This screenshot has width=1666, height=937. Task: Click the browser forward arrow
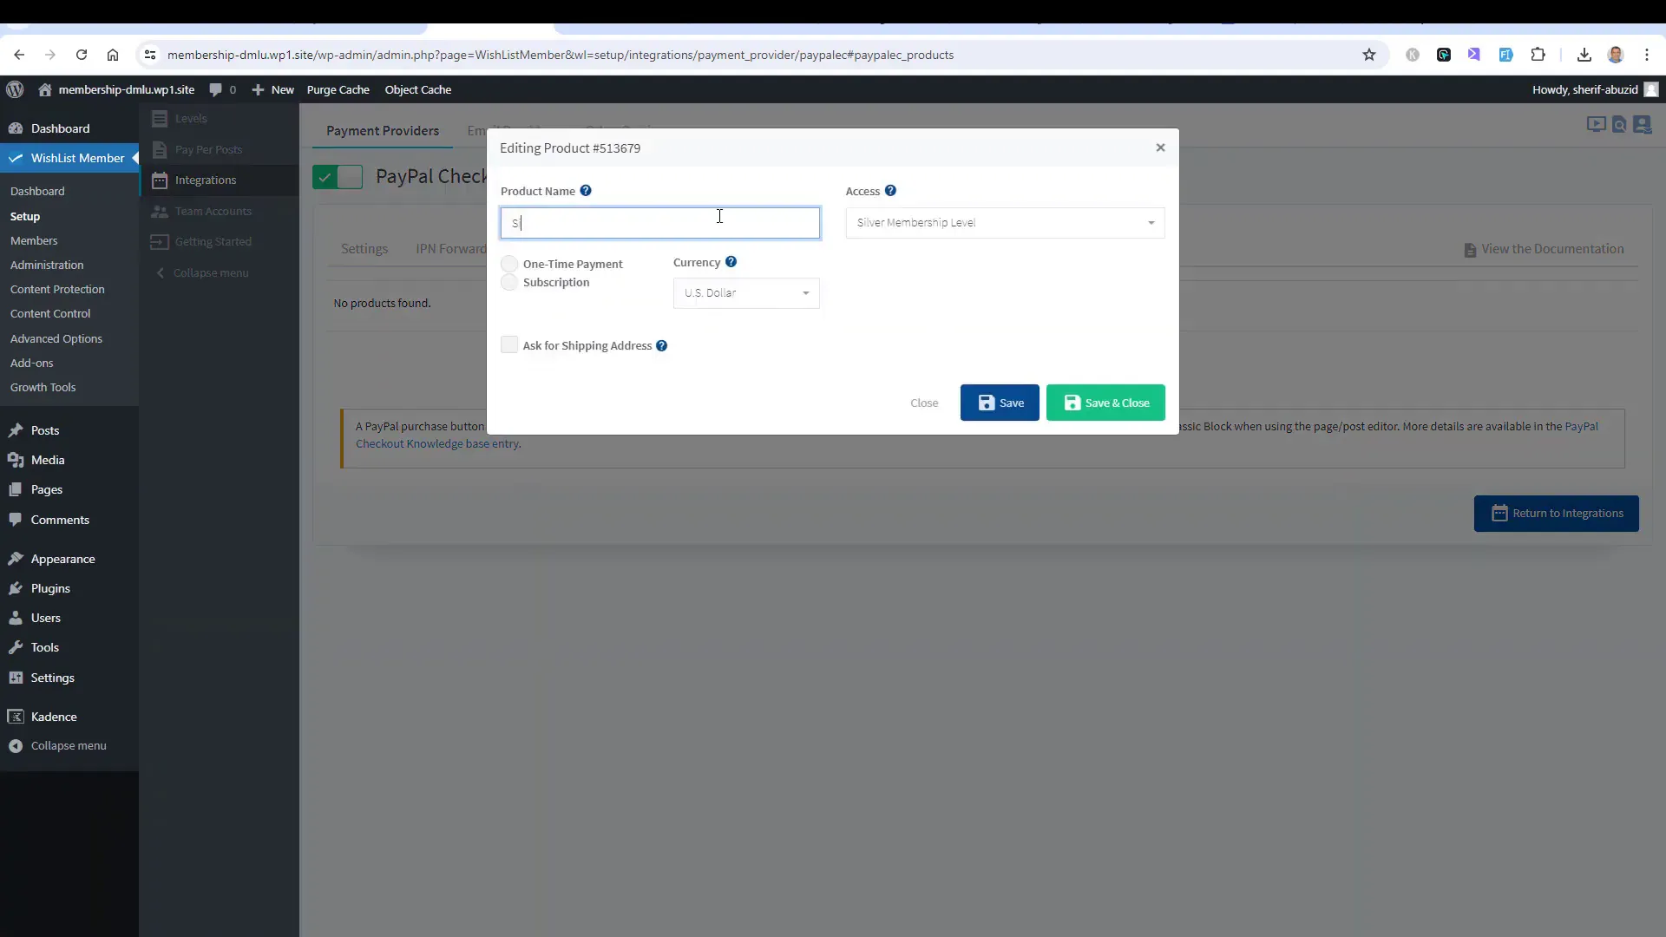(x=50, y=55)
